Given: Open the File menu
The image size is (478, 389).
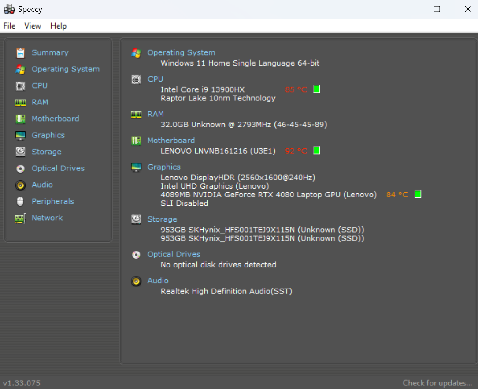Looking at the screenshot, I should (x=9, y=26).
